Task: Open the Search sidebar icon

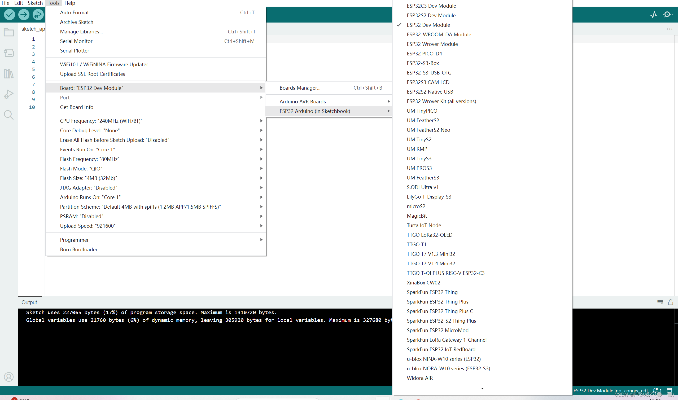Action: [9, 115]
